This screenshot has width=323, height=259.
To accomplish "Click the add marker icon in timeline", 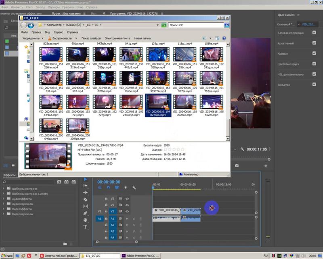I will [126, 188].
